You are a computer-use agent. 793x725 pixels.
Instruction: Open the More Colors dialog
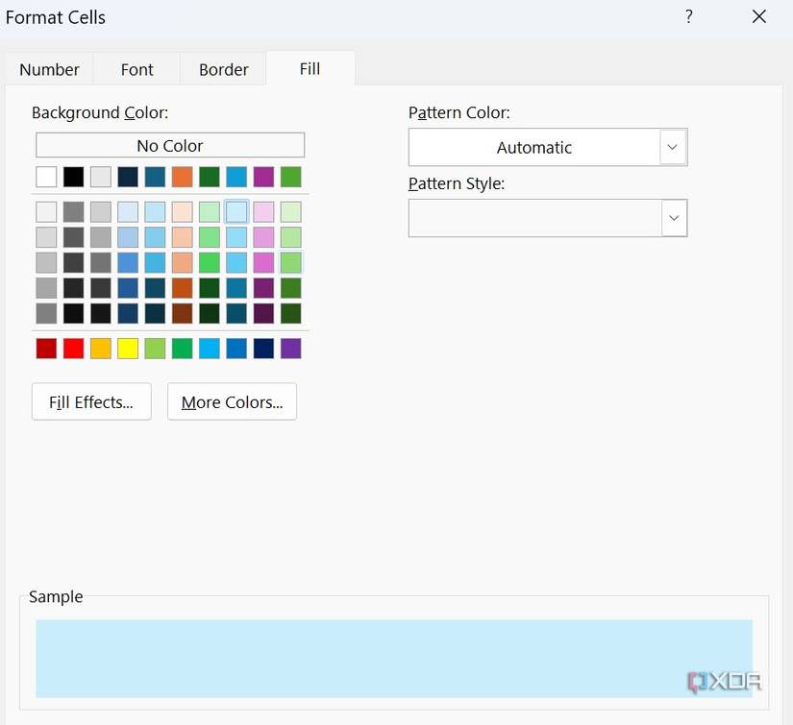232,401
